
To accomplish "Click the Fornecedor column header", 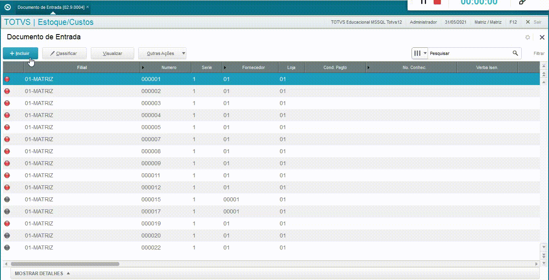I will (x=250, y=67).
